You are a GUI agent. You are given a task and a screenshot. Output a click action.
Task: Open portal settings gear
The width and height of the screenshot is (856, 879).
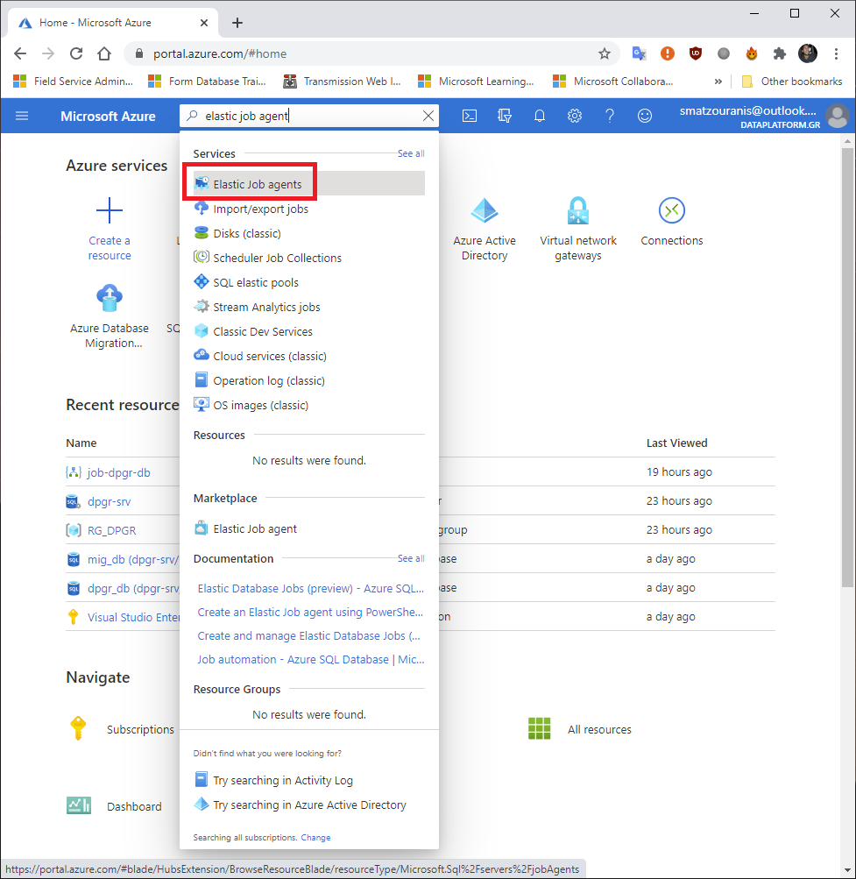(x=575, y=116)
